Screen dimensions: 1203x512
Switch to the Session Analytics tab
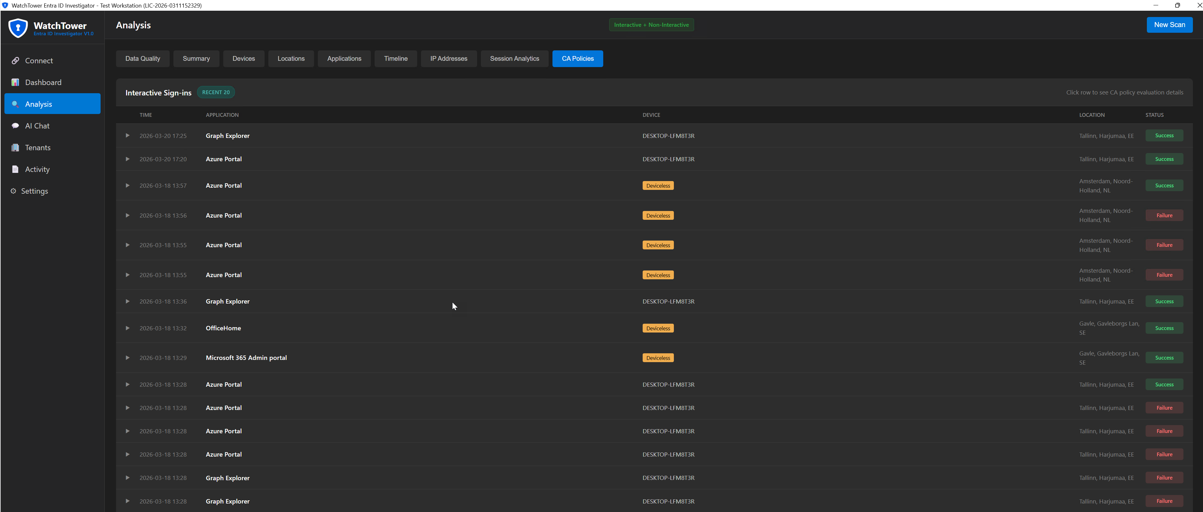pos(514,58)
